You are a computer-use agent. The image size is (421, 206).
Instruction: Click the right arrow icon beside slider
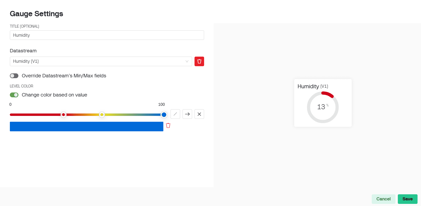pos(187,114)
